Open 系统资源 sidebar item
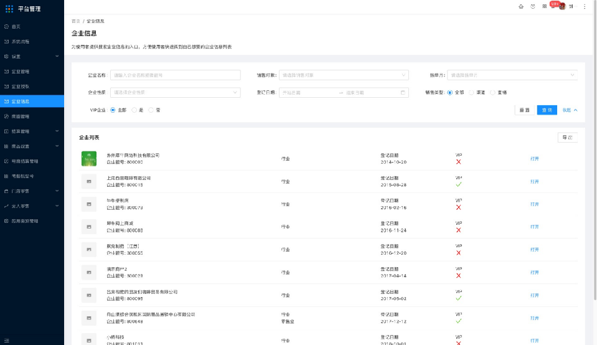 (32, 42)
